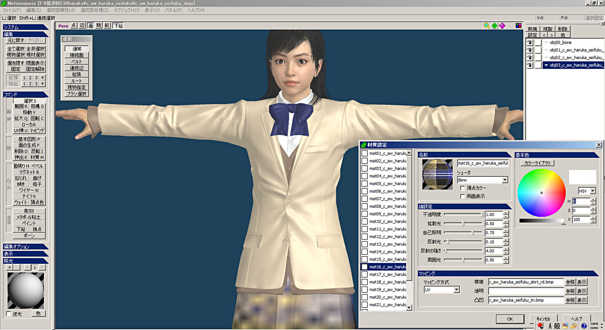Open the オブジェクト(O) menu

click(x=127, y=10)
